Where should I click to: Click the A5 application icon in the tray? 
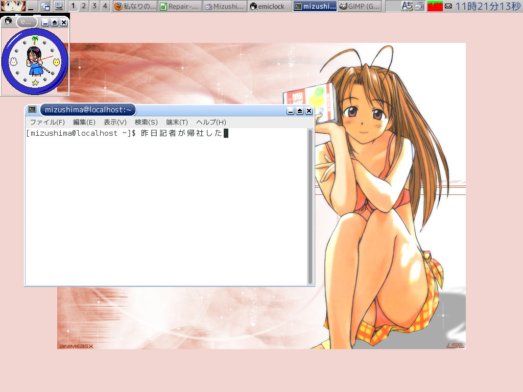click(407, 7)
